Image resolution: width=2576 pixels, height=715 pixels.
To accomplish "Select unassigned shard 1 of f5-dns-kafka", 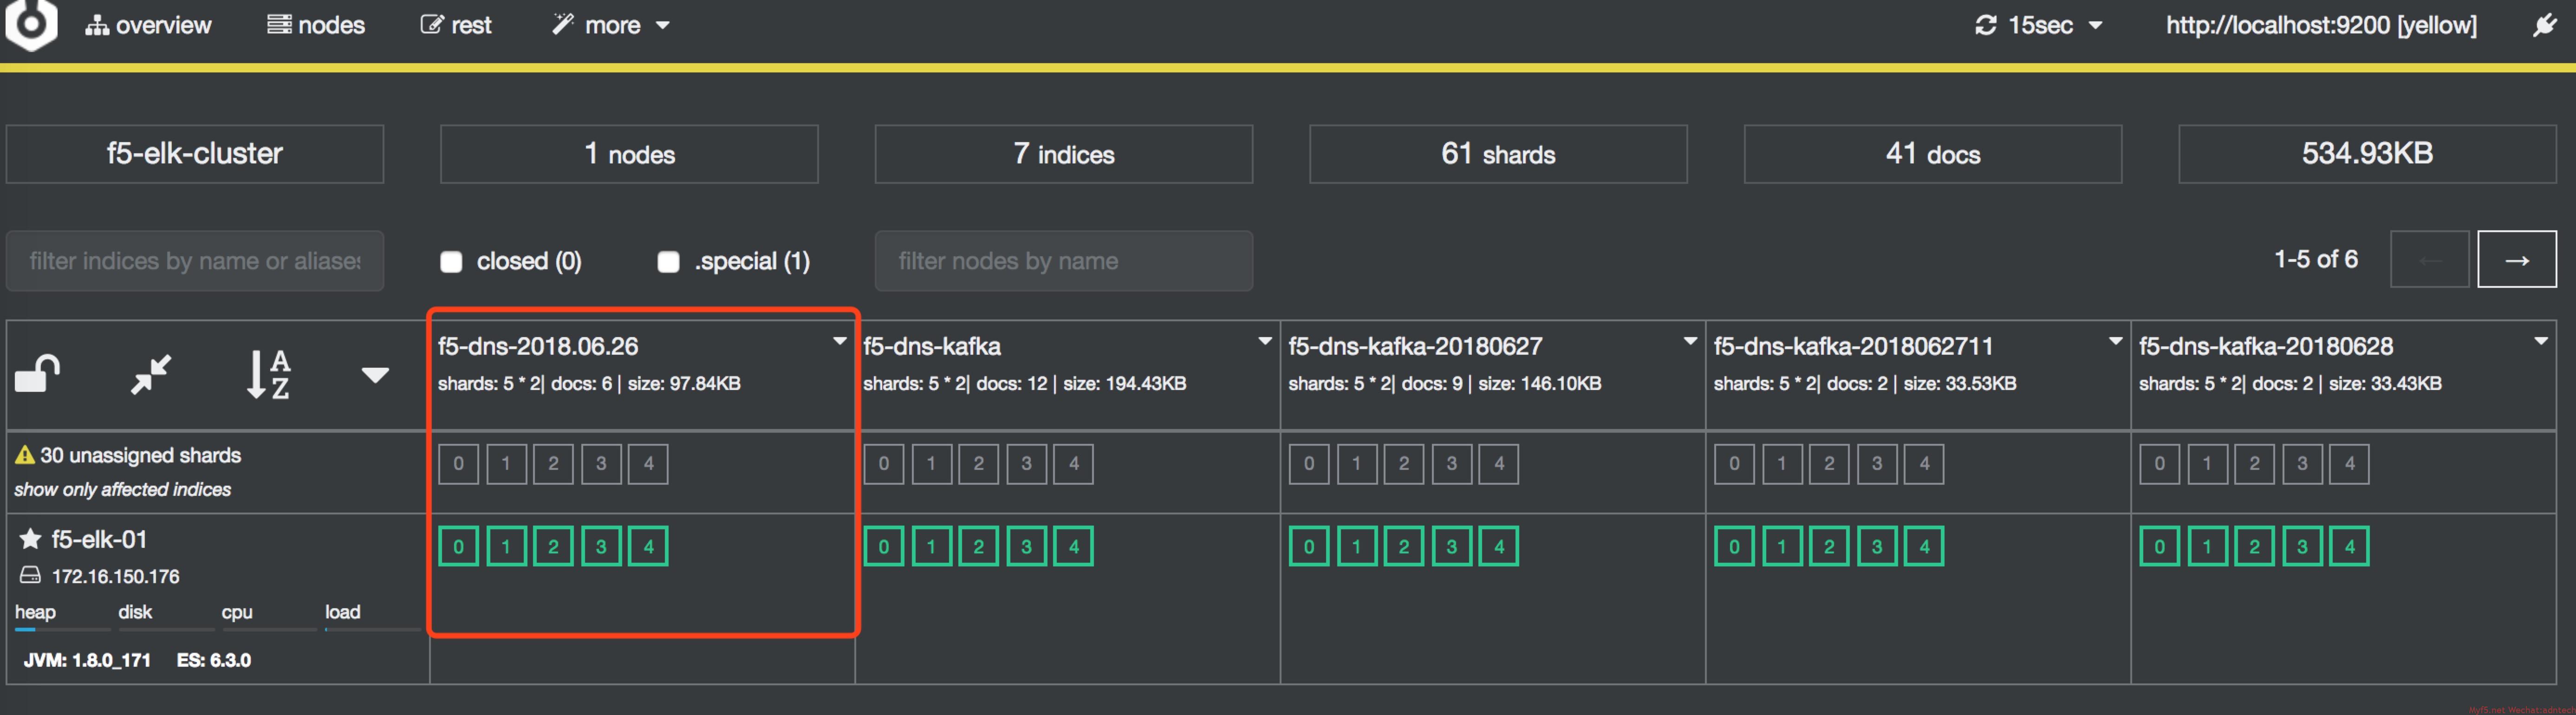I will click(931, 464).
